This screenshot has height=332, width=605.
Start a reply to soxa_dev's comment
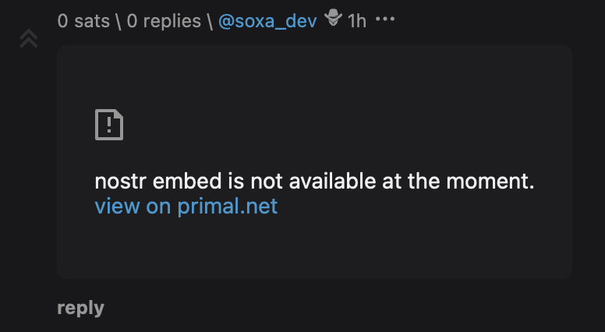[80, 308]
